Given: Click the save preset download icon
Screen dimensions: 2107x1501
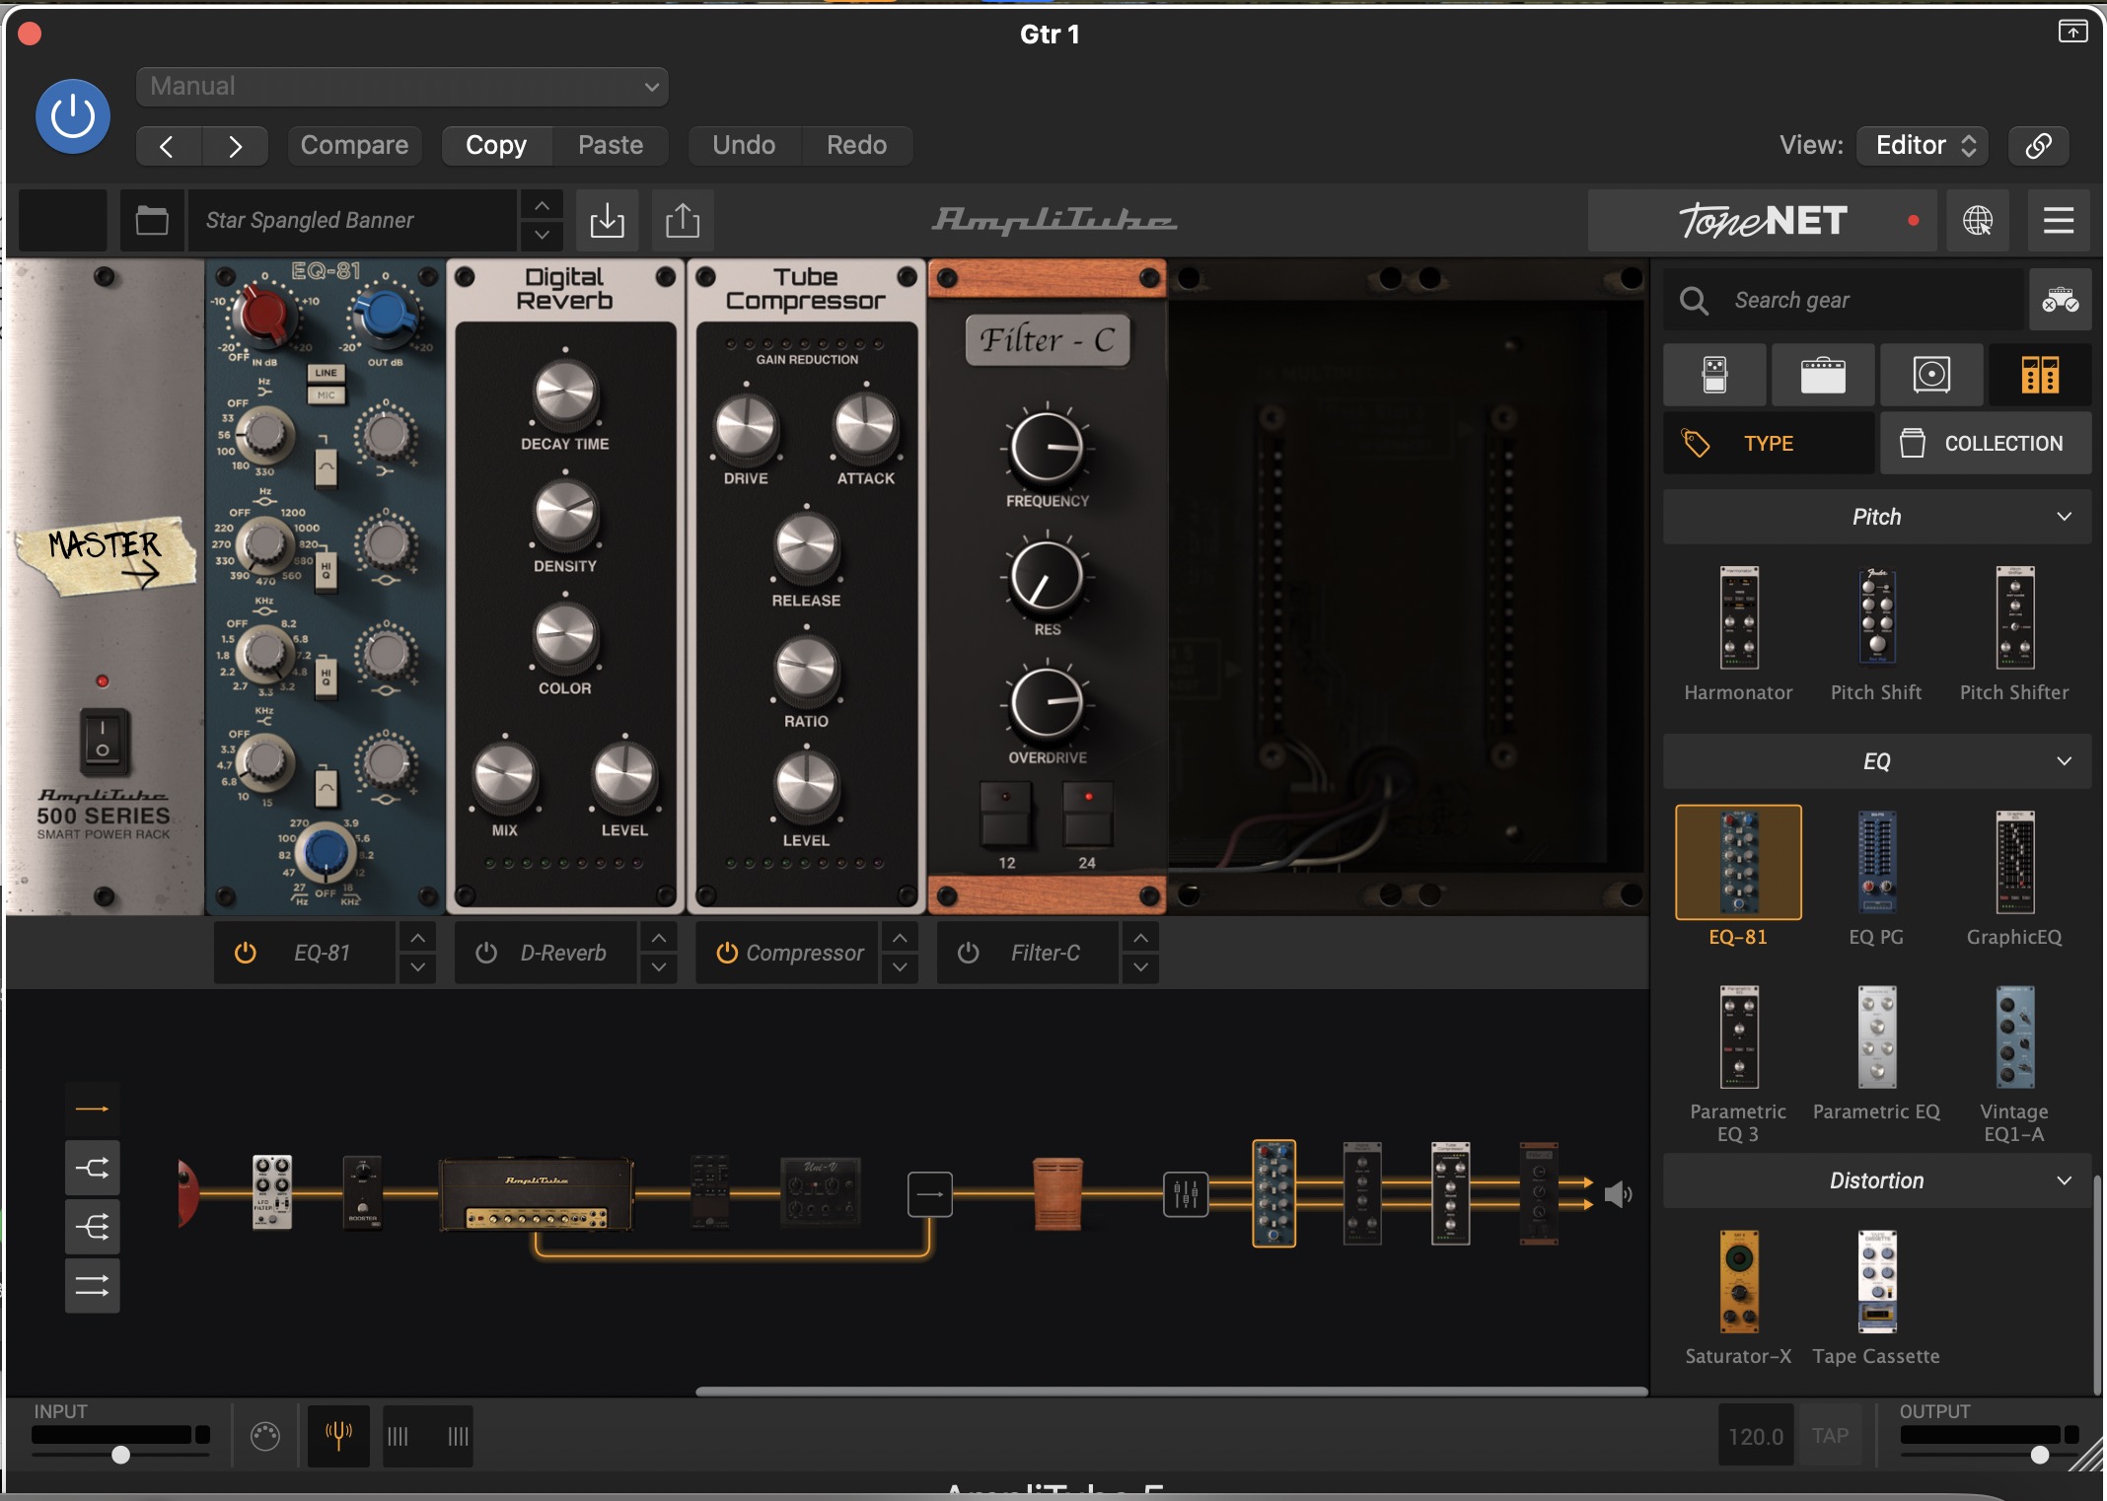Looking at the screenshot, I should click(607, 220).
